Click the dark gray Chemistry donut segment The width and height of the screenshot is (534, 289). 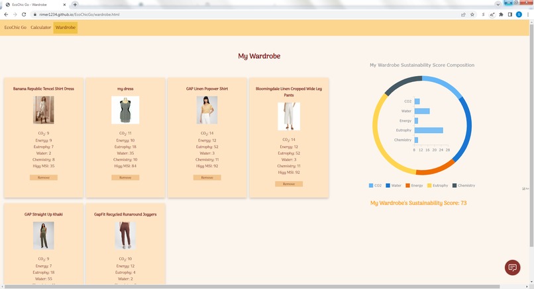coord(402,83)
